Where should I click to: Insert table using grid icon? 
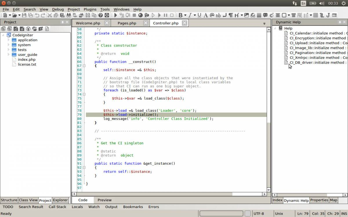point(316,15)
